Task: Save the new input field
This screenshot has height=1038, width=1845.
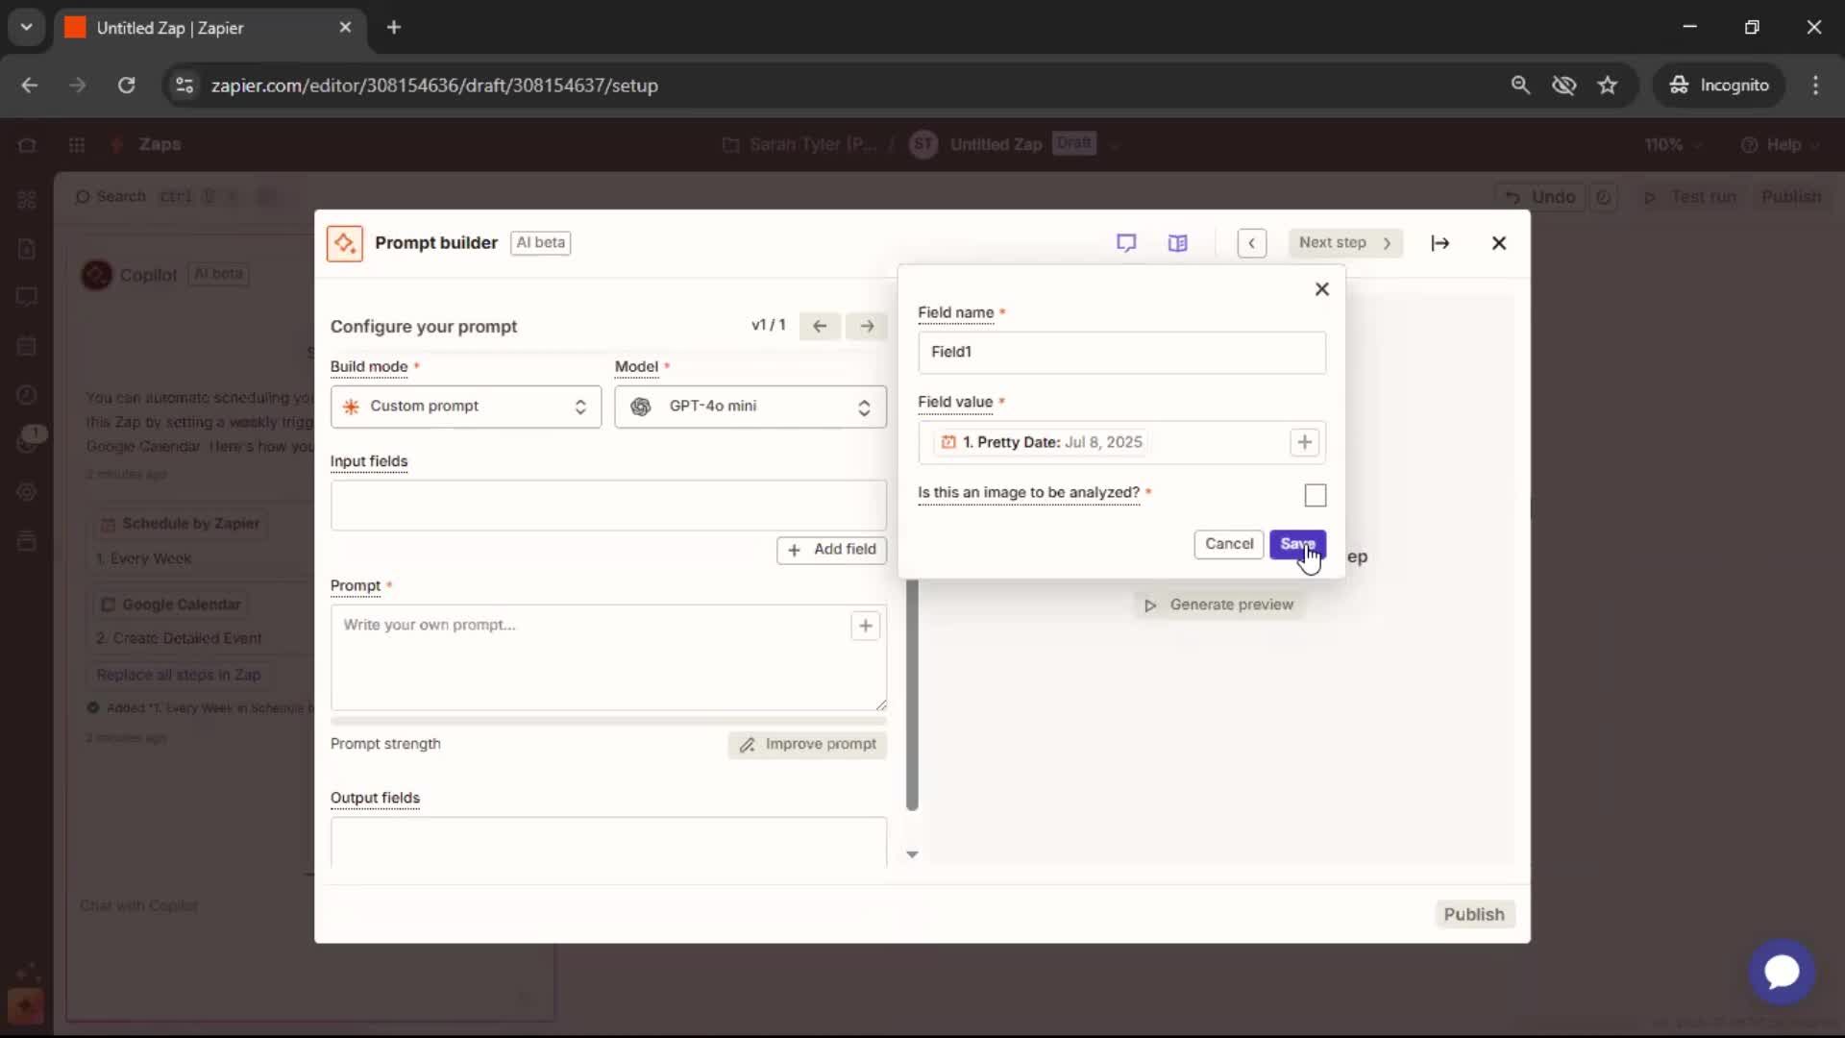Action: (x=1297, y=544)
